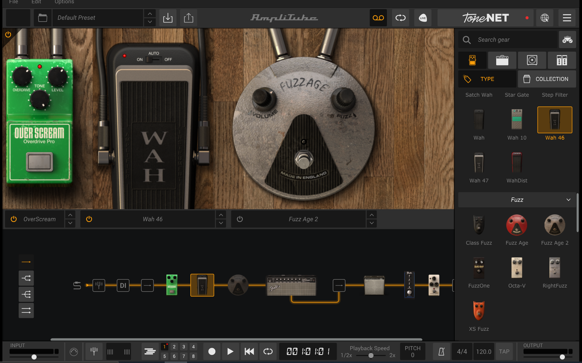Click the tuner block in signal chain
This screenshot has height=363, width=582.
(x=99, y=285)
